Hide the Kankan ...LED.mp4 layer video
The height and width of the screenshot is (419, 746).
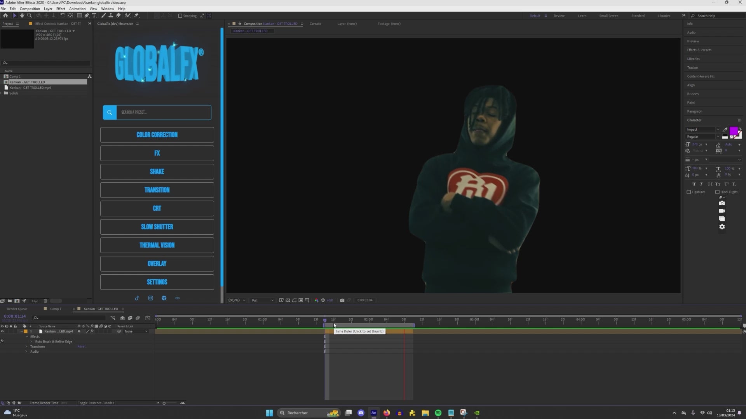(x=2, y=332)
